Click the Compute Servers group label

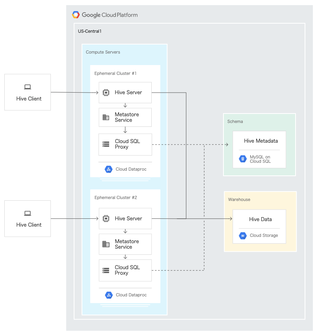[103, 52]
